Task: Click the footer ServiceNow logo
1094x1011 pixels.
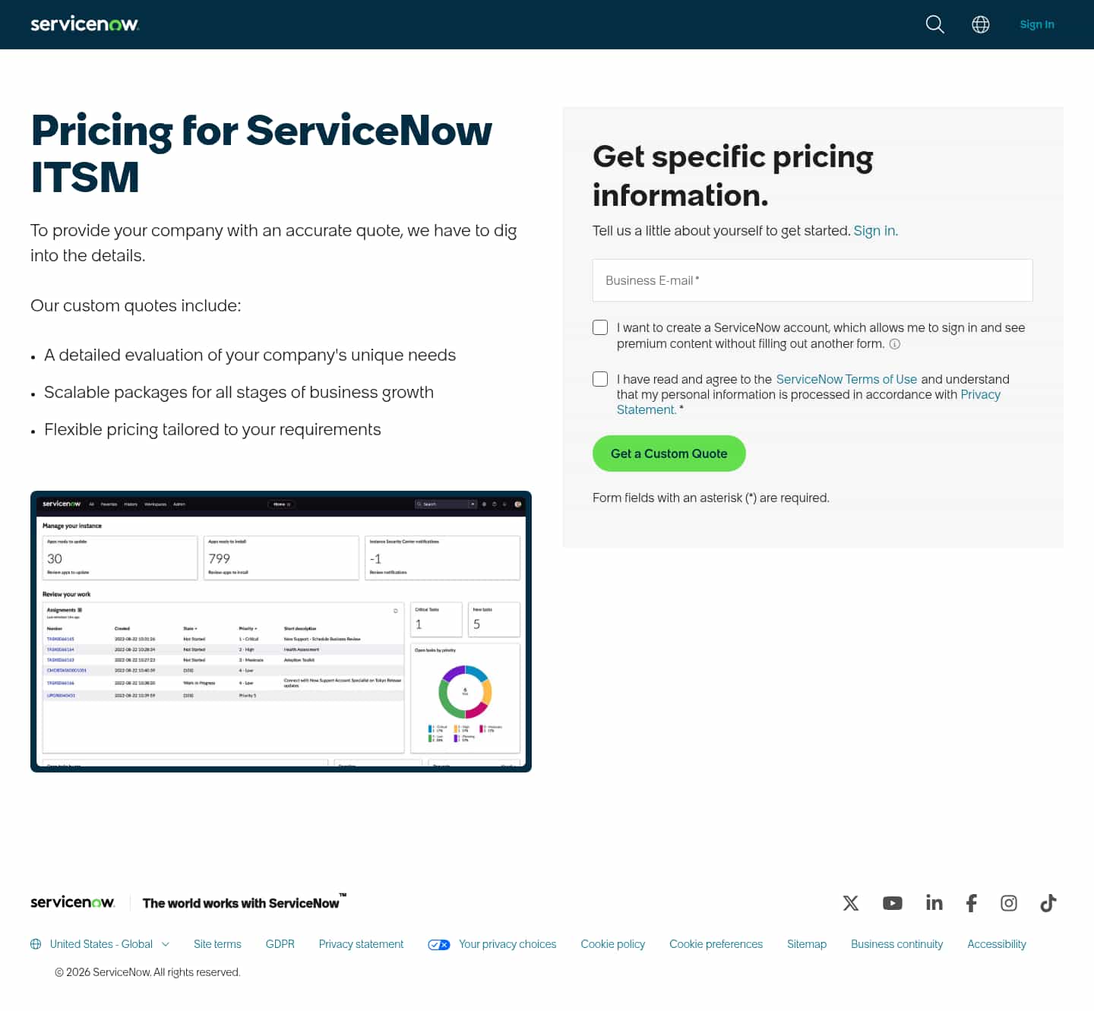Action: [x=73, y=902]
